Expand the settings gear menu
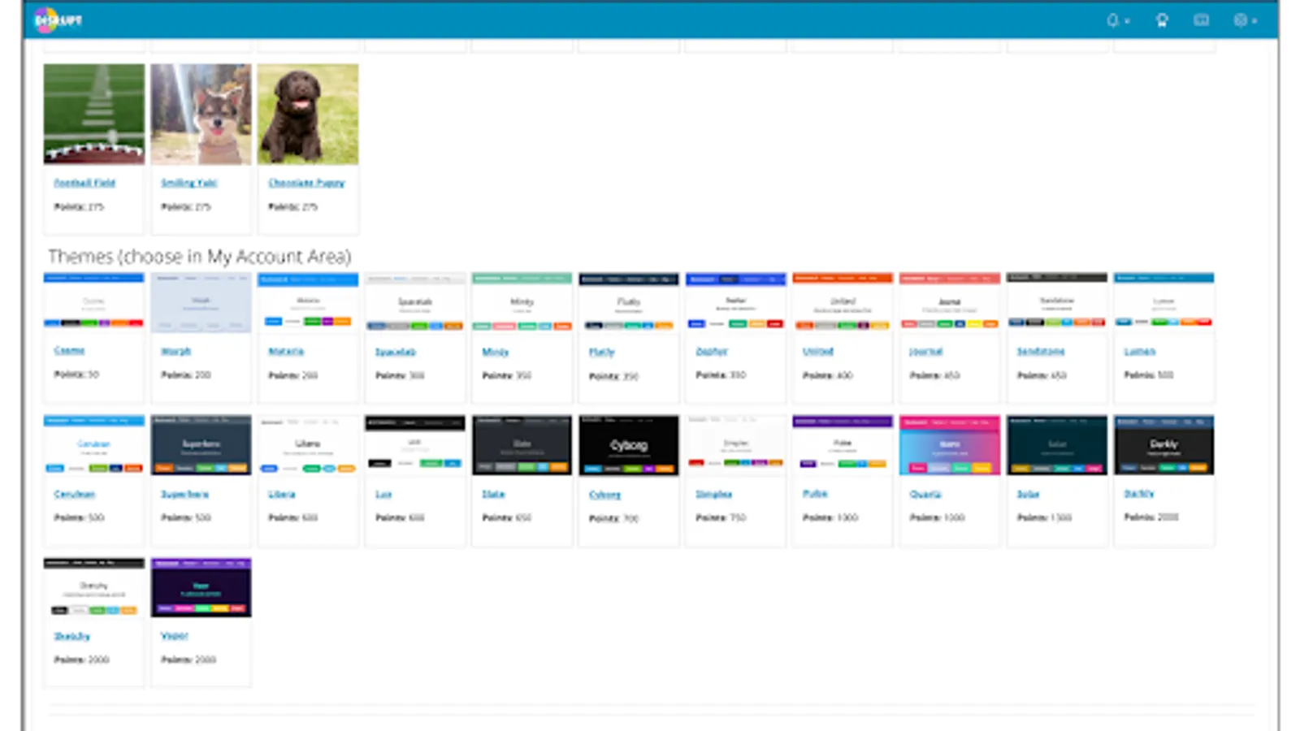Image resolution: width=1300 pixels, height=731 pixels. [1245, 20]
